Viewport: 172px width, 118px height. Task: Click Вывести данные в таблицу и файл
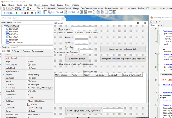(x=123, y=49)
